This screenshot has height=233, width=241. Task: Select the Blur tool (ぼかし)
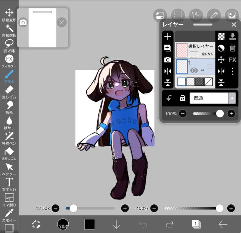[9, 123]
